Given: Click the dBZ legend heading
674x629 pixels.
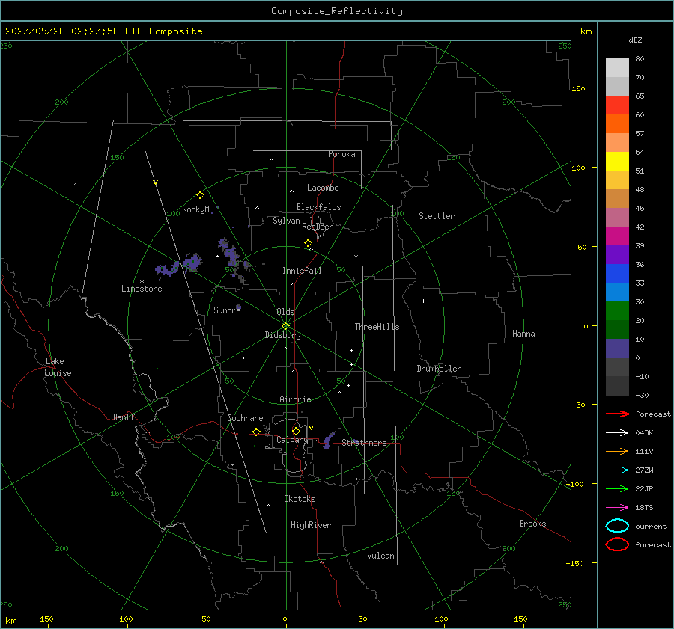Looking at the screenshot, I should [635, 40].
